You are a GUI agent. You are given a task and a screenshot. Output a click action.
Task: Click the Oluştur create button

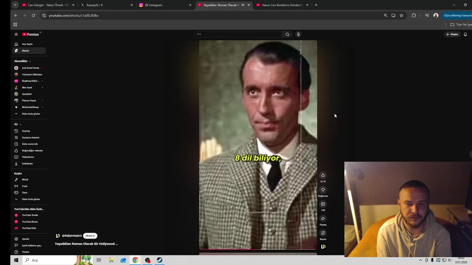point(452,34)
